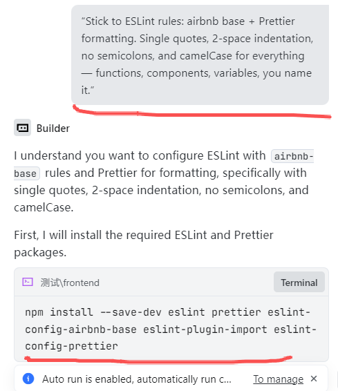Click the command card header bar

coord(171,282)
